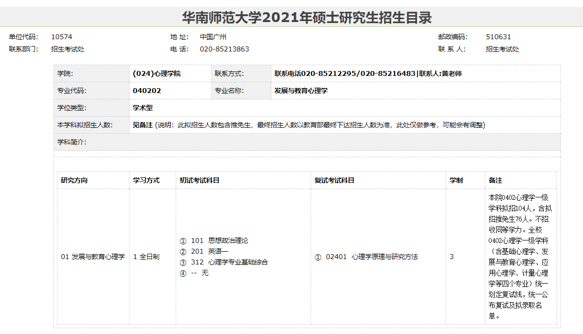Click the 专业名称 label cell
583x334 pixels.
(x=241, y=91)
